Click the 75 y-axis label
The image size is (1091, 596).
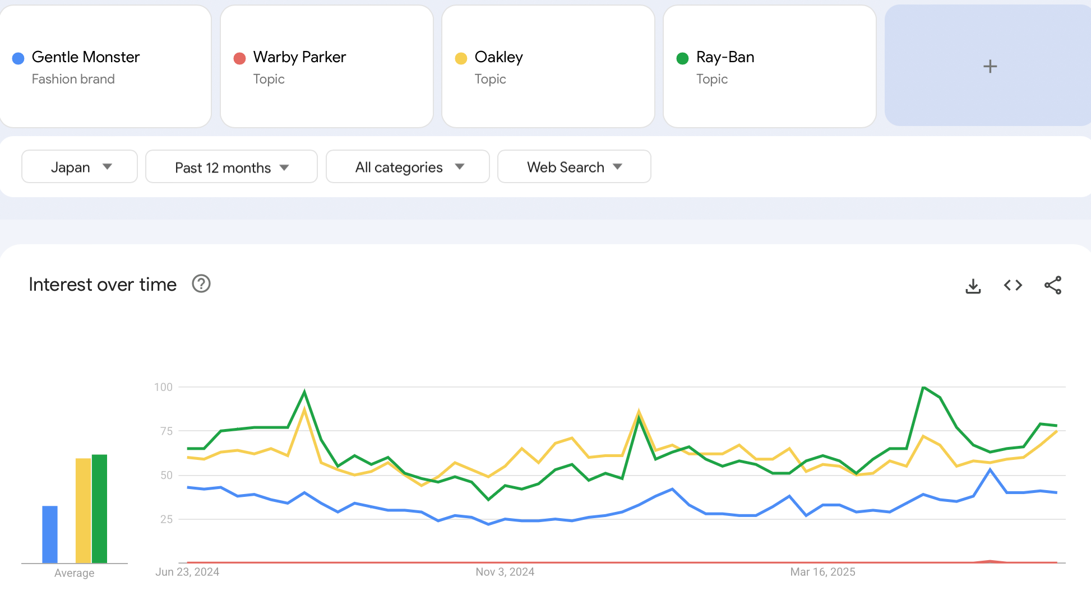coord(167,431)
